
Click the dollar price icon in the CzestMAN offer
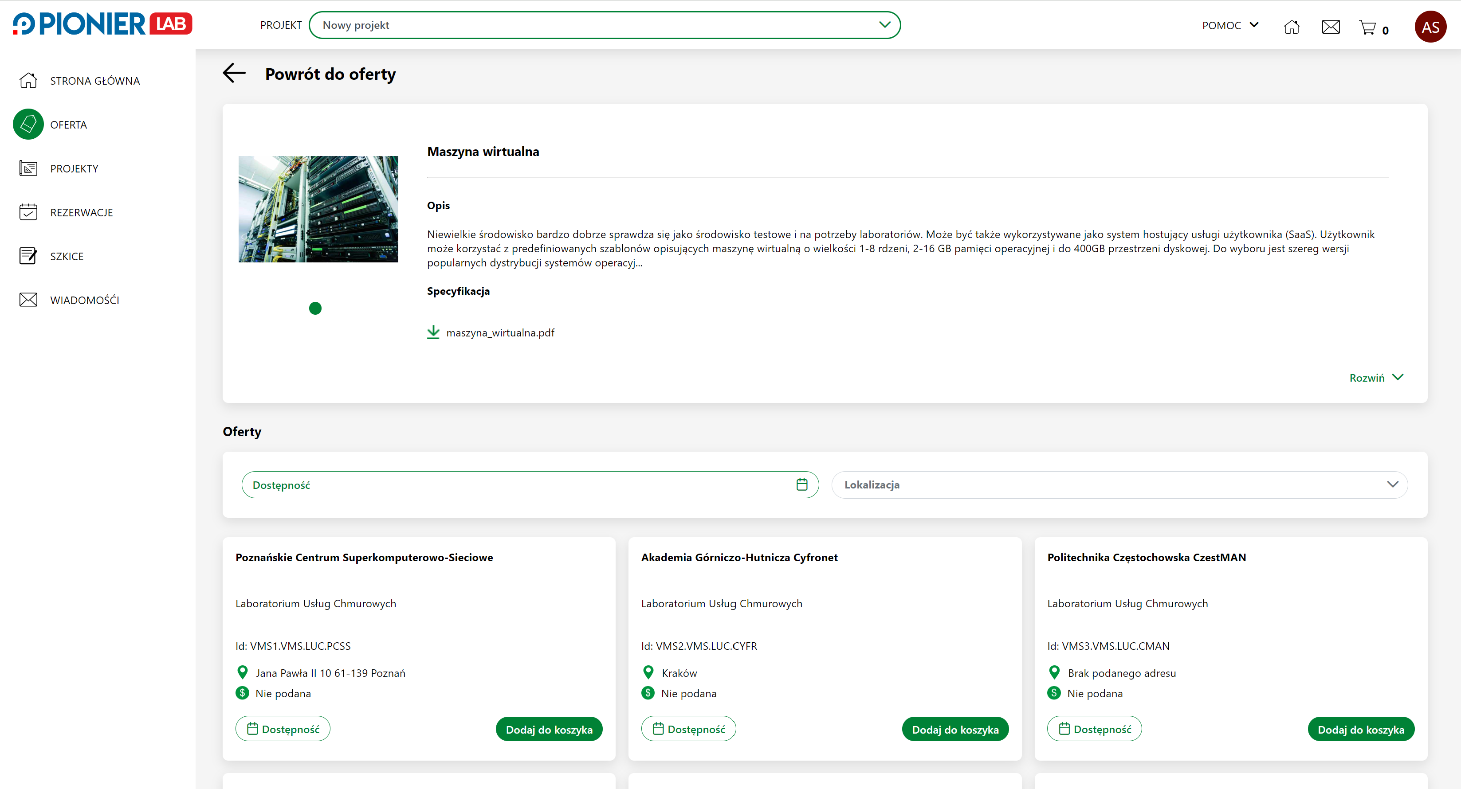[1054, 693]
